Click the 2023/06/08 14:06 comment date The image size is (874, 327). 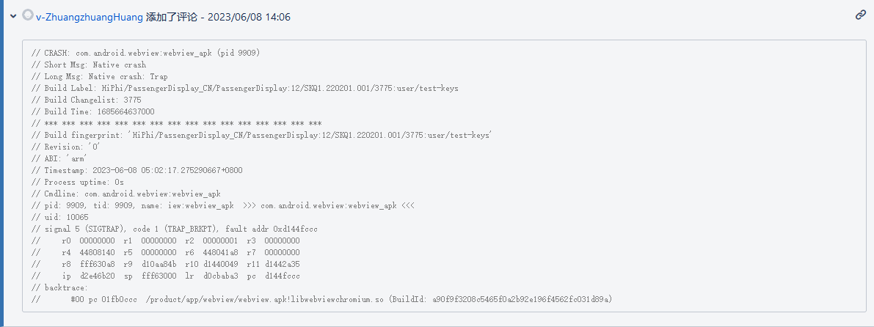point(249,18)
